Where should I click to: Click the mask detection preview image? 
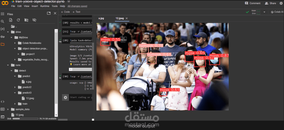tap(162, 67)
